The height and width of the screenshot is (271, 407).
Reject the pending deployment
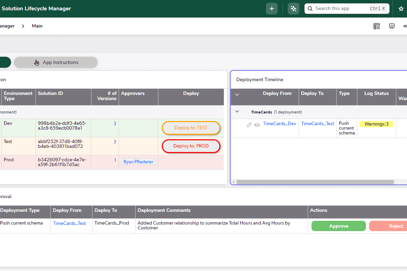point(396,226)
